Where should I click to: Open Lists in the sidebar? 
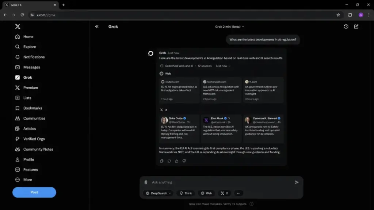pyautogui.click(x=23, y=98)
